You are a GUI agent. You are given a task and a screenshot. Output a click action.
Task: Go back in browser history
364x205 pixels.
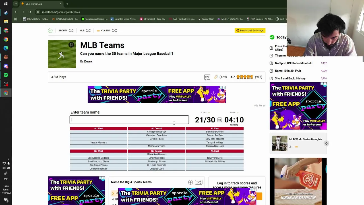click(x=16, y=12)
